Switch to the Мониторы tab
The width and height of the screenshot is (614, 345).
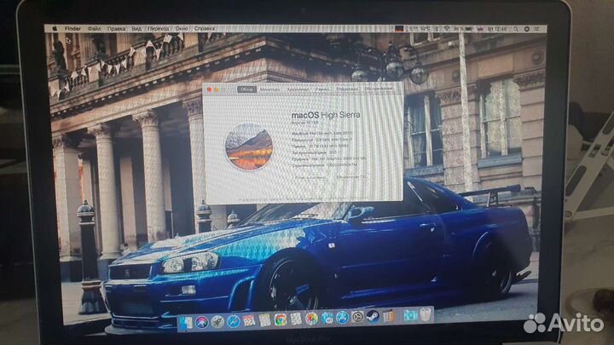click(270, 89)
